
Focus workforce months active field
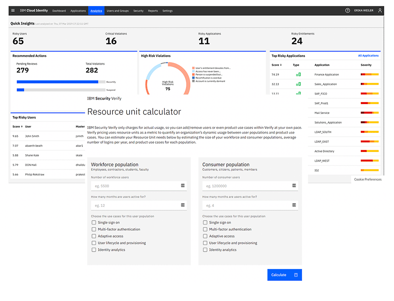click(x=139, y=205)
